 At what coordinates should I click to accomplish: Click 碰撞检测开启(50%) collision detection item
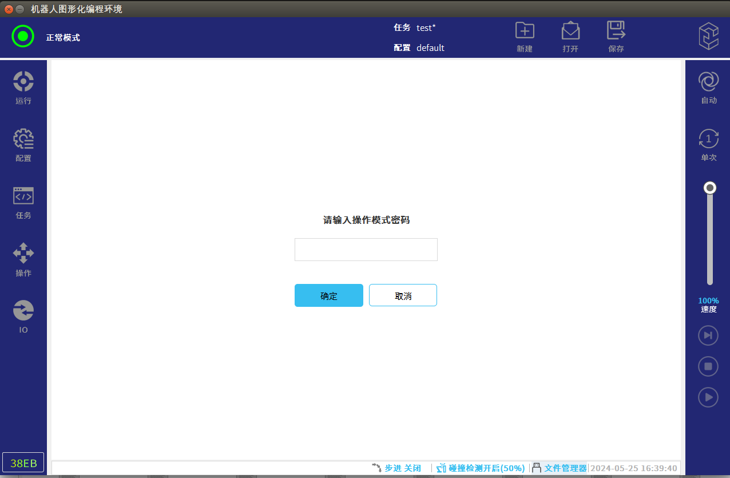tap(481, 468)
